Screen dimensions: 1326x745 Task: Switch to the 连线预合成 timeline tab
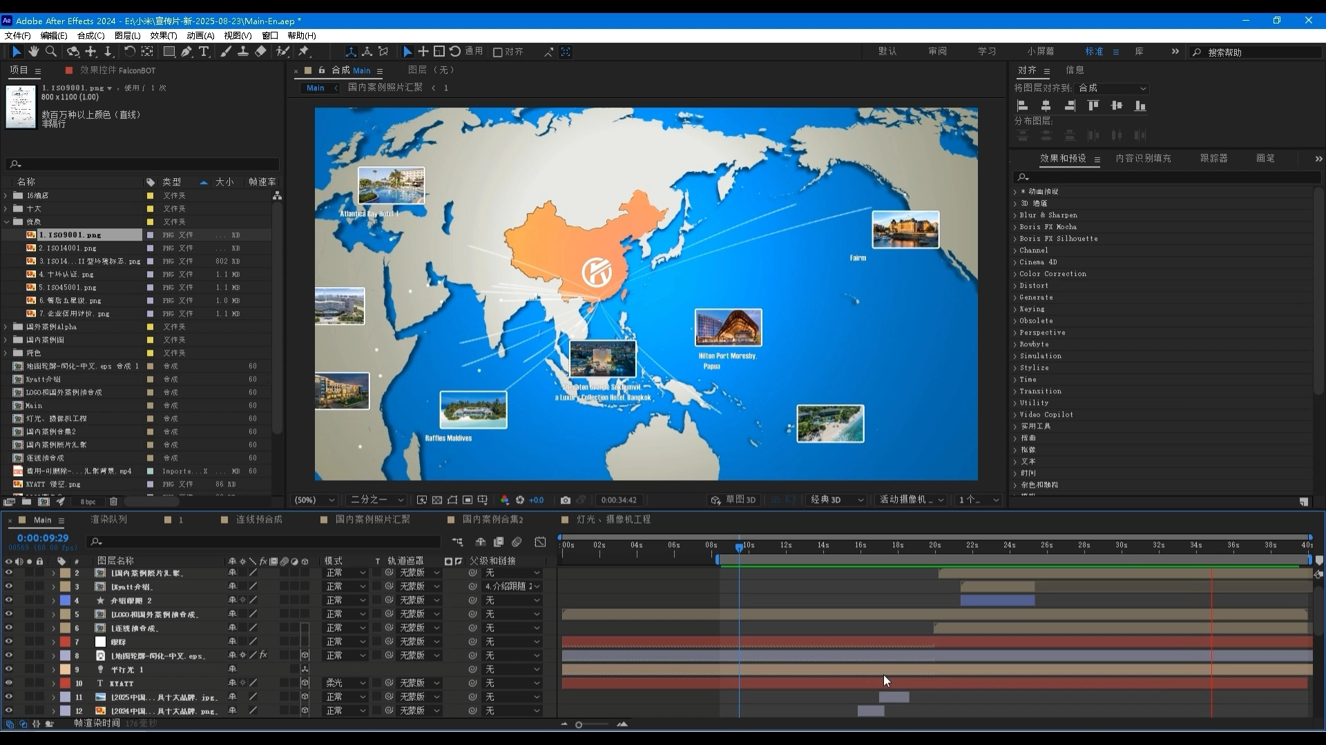(259, 519)
